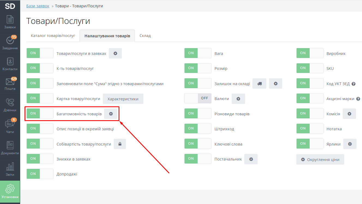
Task: Click the Округлення ціни button
Action: [320, 160]
